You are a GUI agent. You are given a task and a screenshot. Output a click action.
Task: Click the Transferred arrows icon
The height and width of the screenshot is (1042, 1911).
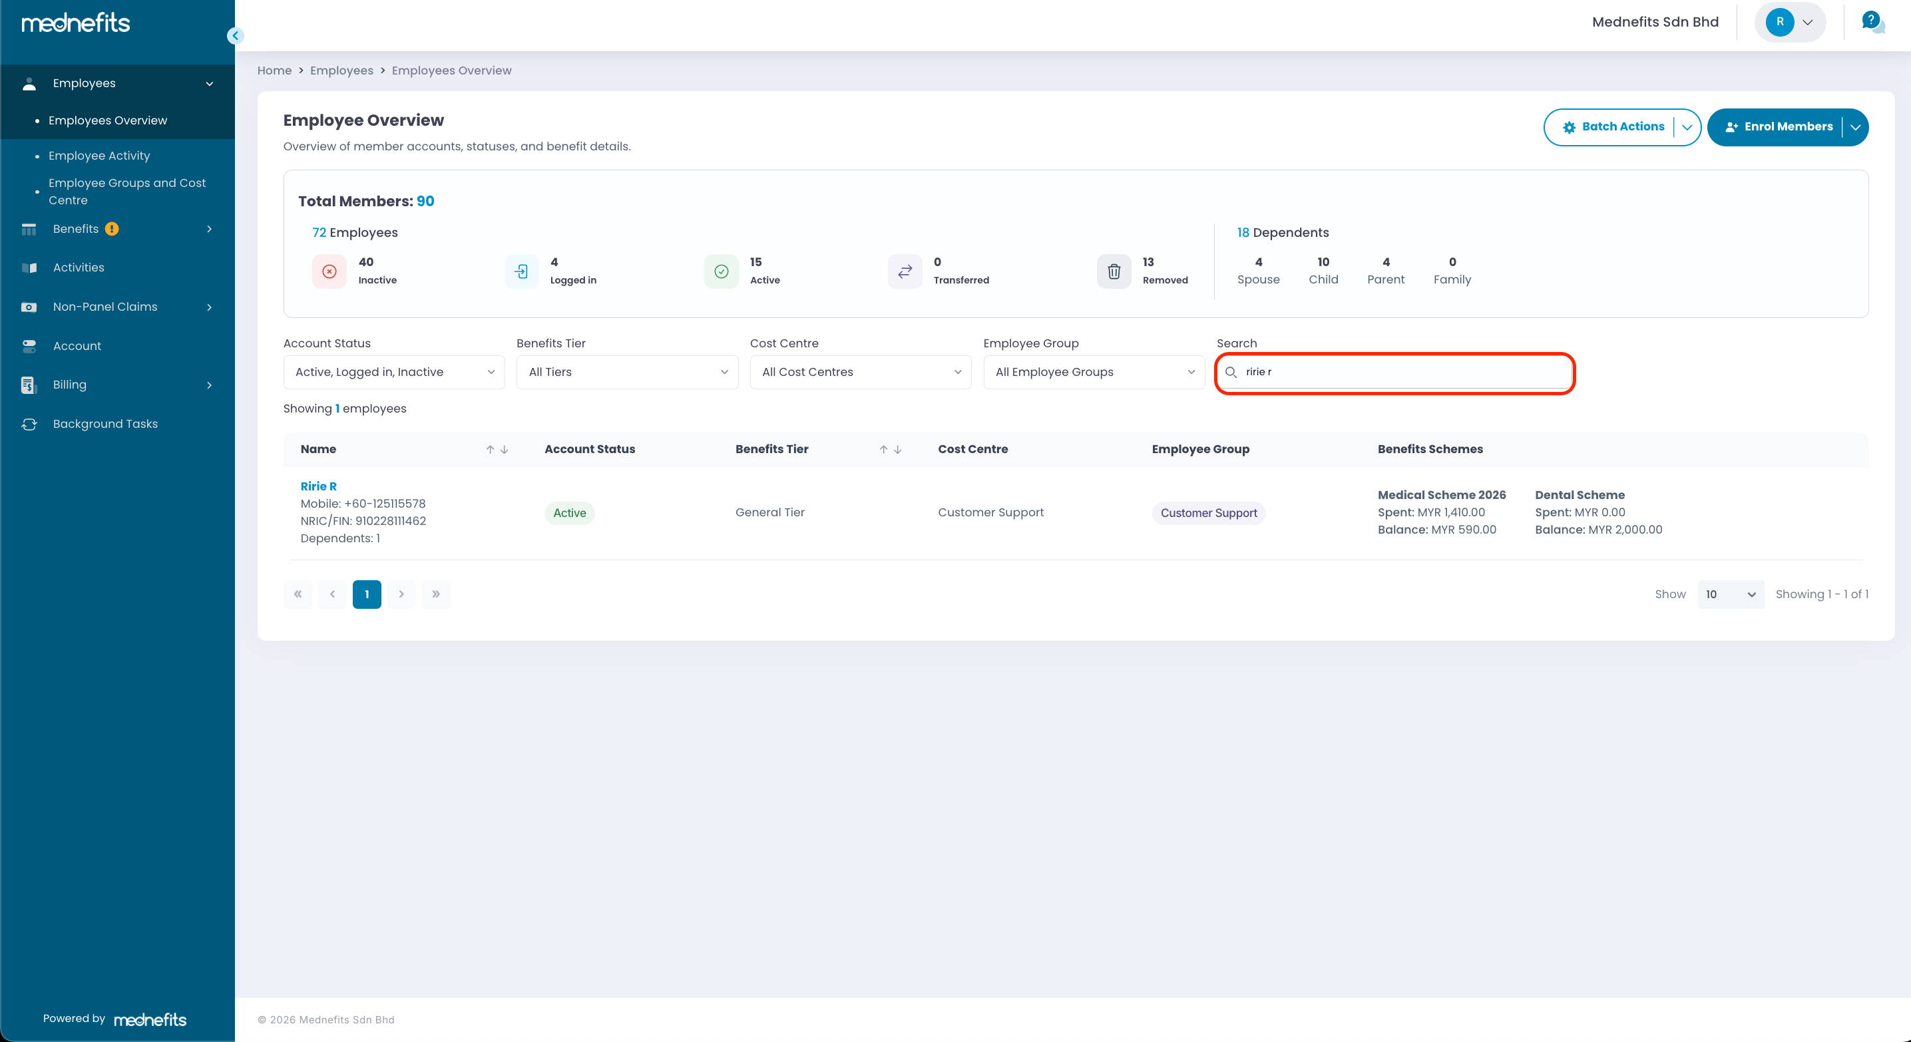pos(905,271)
